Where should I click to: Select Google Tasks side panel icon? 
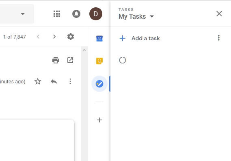tap(99, 84)
